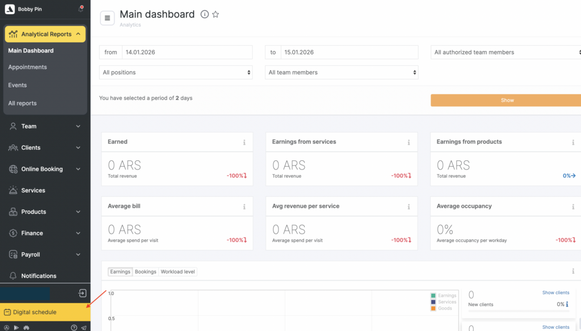Open the help question mark icon
This screenshot has width=581, height=331.
click(x=74, y=328)
